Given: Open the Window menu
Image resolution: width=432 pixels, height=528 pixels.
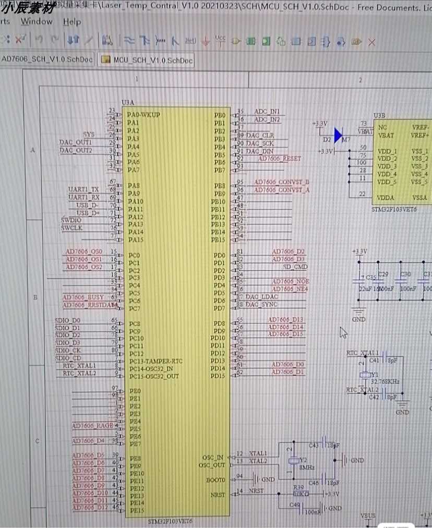Looking at the screenshot, I should pos(37,21).
